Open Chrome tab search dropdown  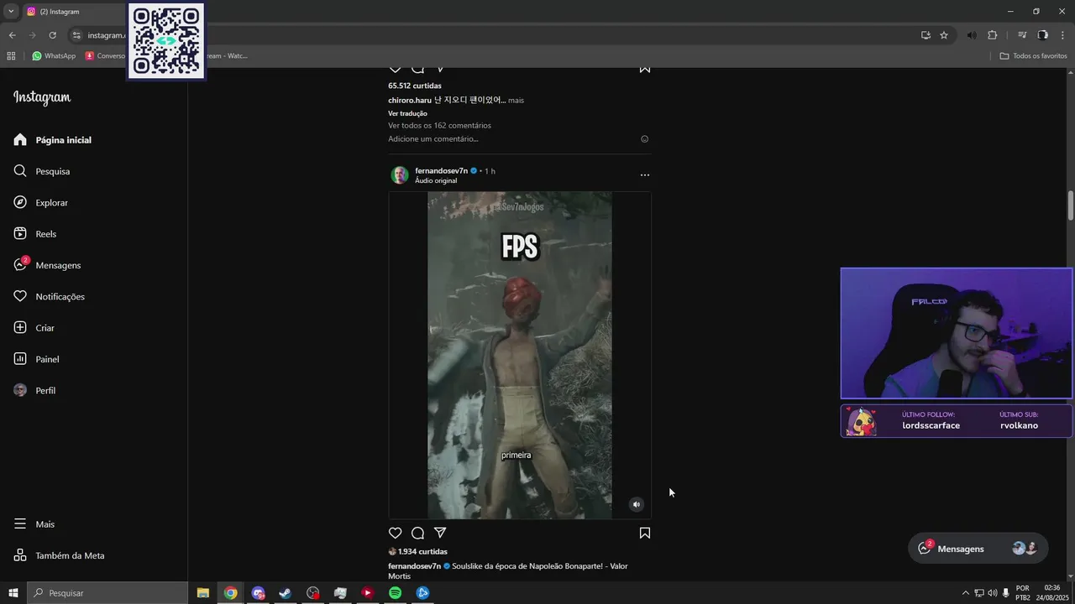click(x=11, y=11)
